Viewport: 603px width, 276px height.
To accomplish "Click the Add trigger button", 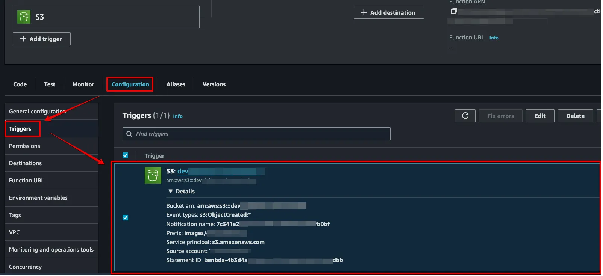I will coord(42,39).
